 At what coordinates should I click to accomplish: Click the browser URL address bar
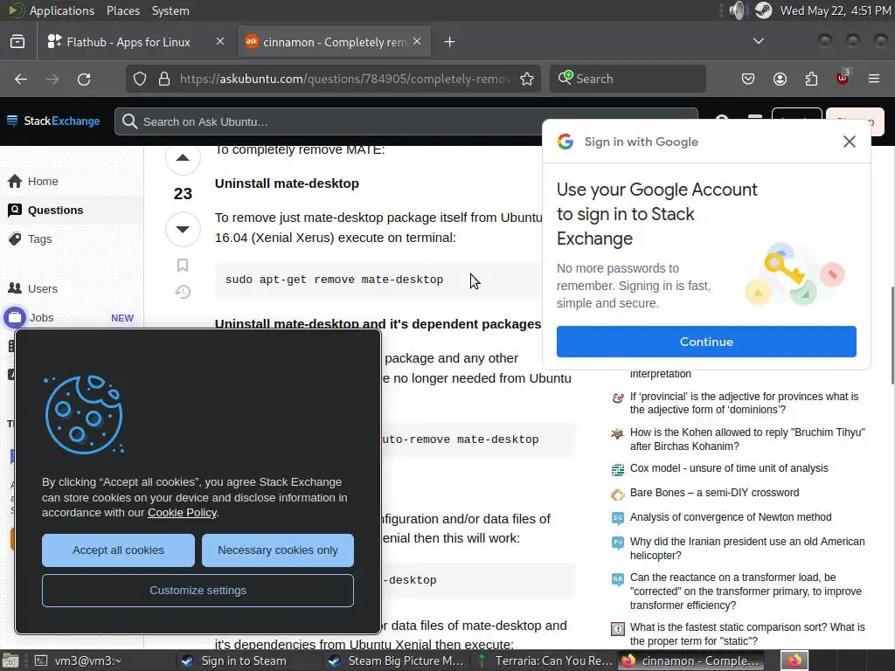[344, 79]
